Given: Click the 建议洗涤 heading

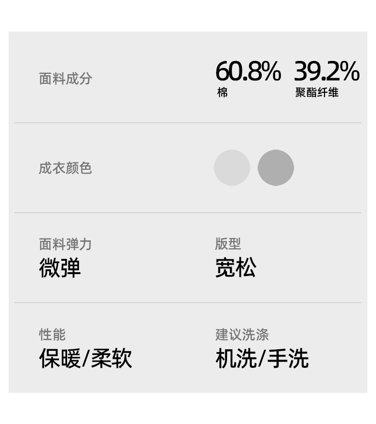Looking at the screenshot, I should coord(242,335).
